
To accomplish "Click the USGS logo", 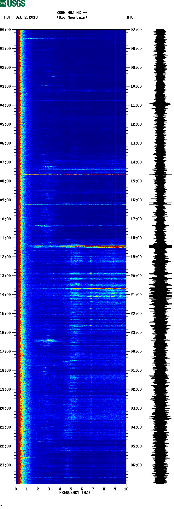I will [13, 3].
